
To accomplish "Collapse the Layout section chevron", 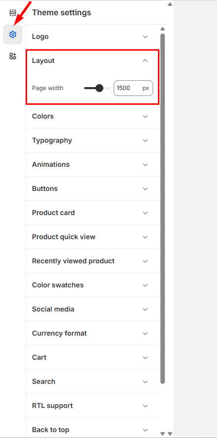I will pyautogui.click(x=145, y=61).
